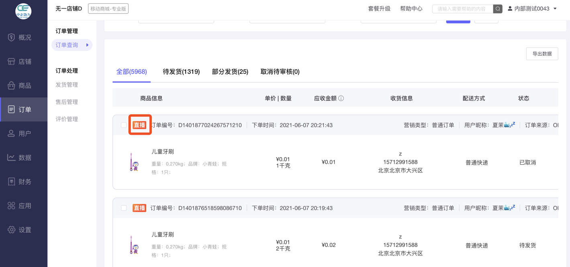Open 设置 settings gear icon
570x267 pixels.
point(11,230)
